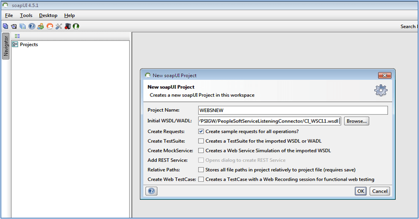The width and height of the screenshot is (419, 219).
Task: Click the New soapUI Project toolbar icon
Action: pyautogui.click(x=6, y=26)
